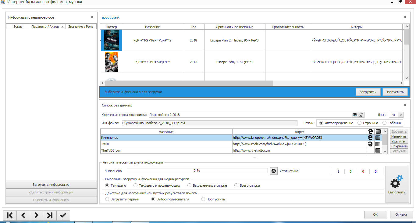Viewport: 416px width, 223px height.
Task: Go to first record navigation arrow
Action: click(x=10, y=215)
